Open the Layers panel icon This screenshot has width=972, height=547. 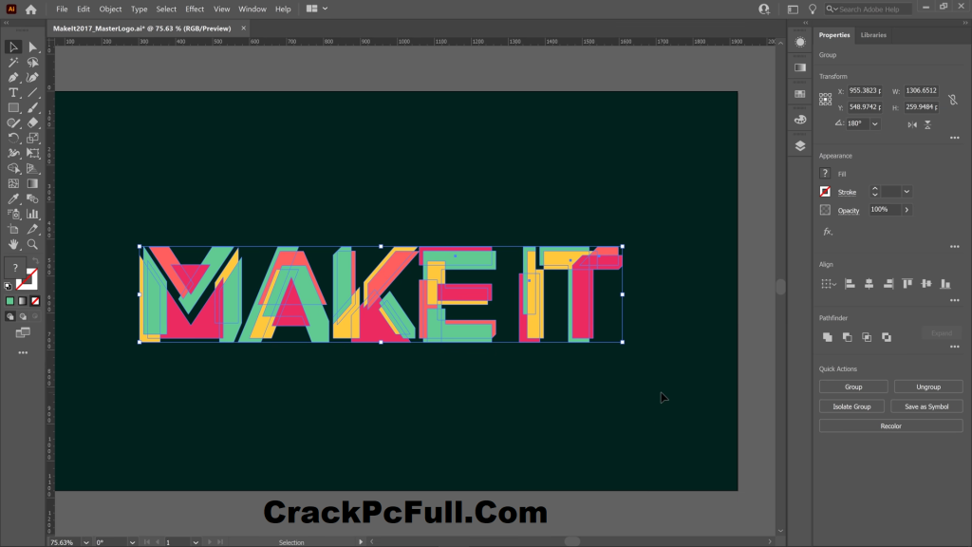800,145
